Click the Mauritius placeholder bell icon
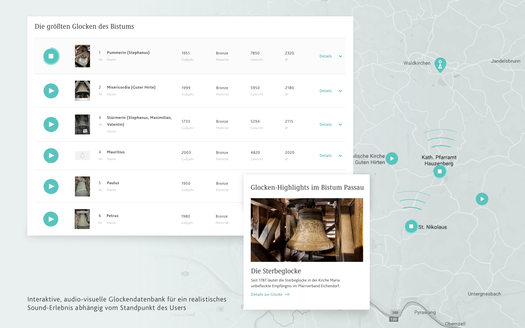 click(82, 156)
